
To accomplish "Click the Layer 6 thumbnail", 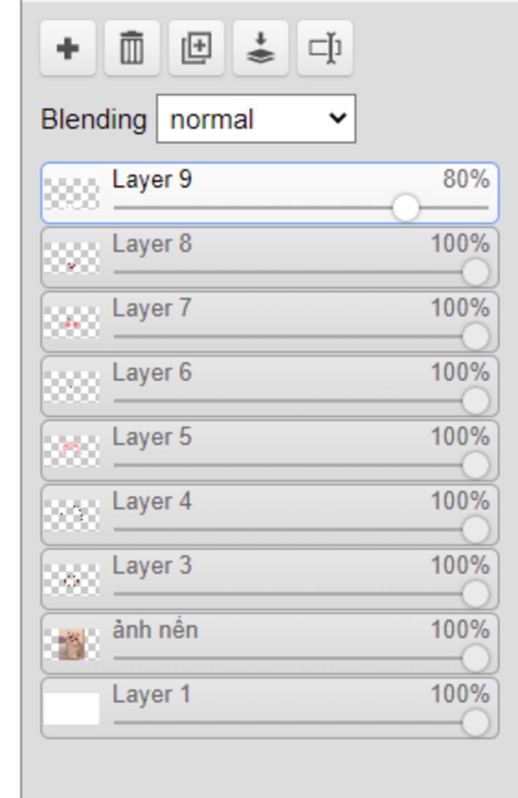I will (71, 387).
